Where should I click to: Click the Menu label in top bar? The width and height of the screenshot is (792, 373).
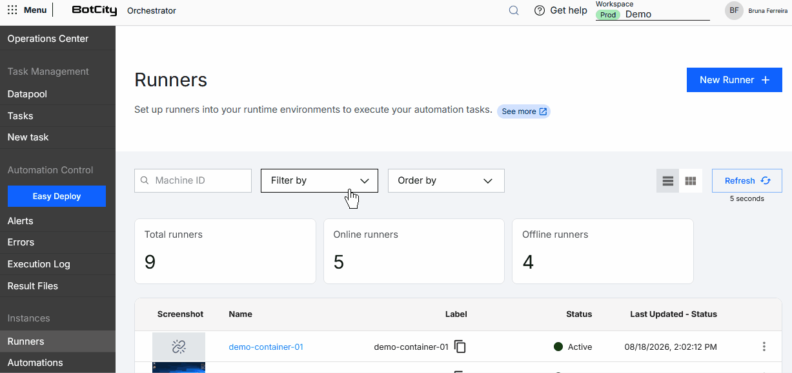tap(35, 10)
